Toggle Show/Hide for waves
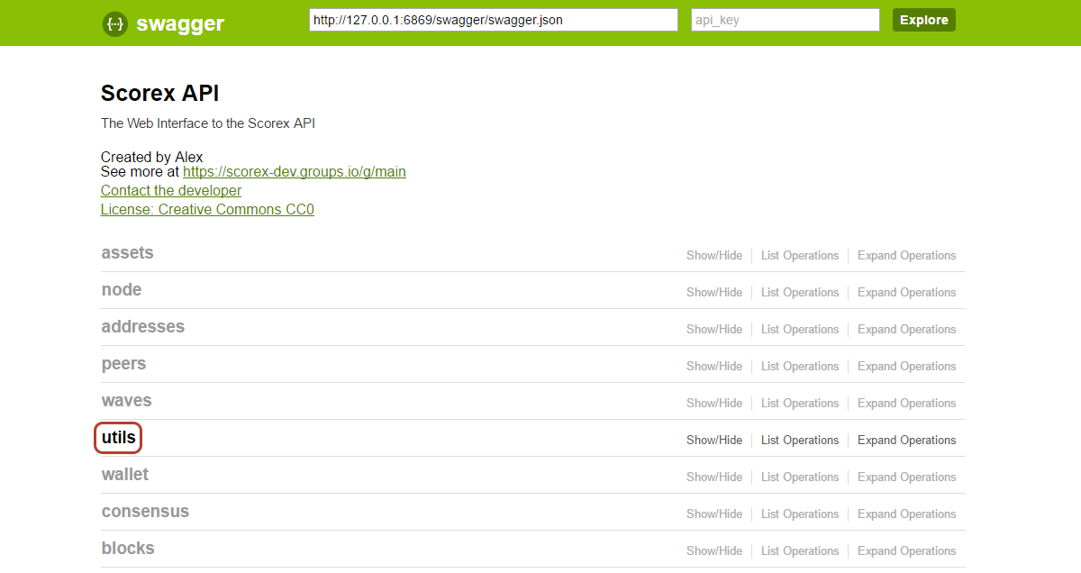Viewport: 1081px width, 573px height. coord(714,403)
